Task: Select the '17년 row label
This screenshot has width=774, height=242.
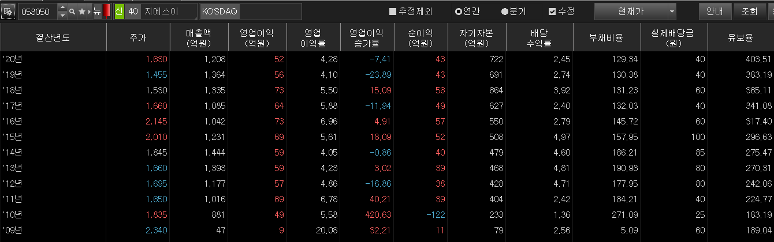Action: pos(12,105)
